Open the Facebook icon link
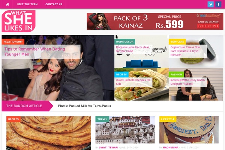225x150 pixels. point(218,4)
